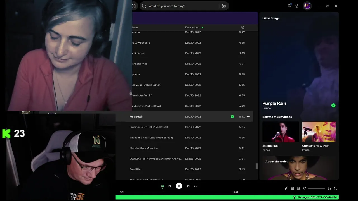The width and height of the screenshot is (358, 201).
Task: Open more options for Purple Rain row
Action: (x=248, y=116)
